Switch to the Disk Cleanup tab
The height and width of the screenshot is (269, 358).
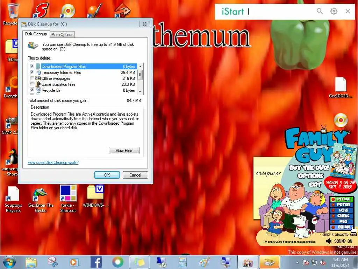pyautogui.click(x=36, y=34)
